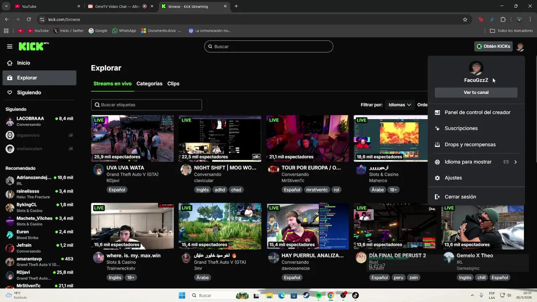The width and height of the screenshot is (537, 302).
Task: Open Euren recommended channel
Action: click(x=39, y=234)
